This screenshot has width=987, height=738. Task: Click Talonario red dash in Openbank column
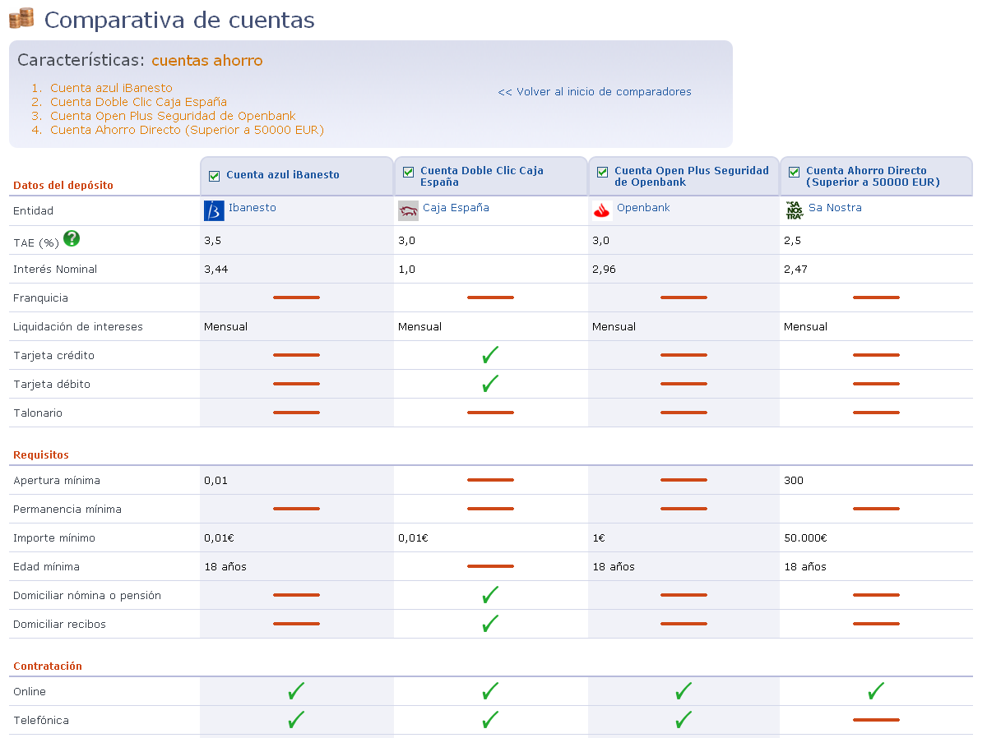683,413
